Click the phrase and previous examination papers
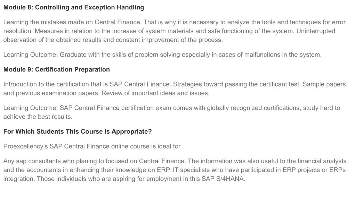This screenshot has height=200, width=356. click(51, 93)
